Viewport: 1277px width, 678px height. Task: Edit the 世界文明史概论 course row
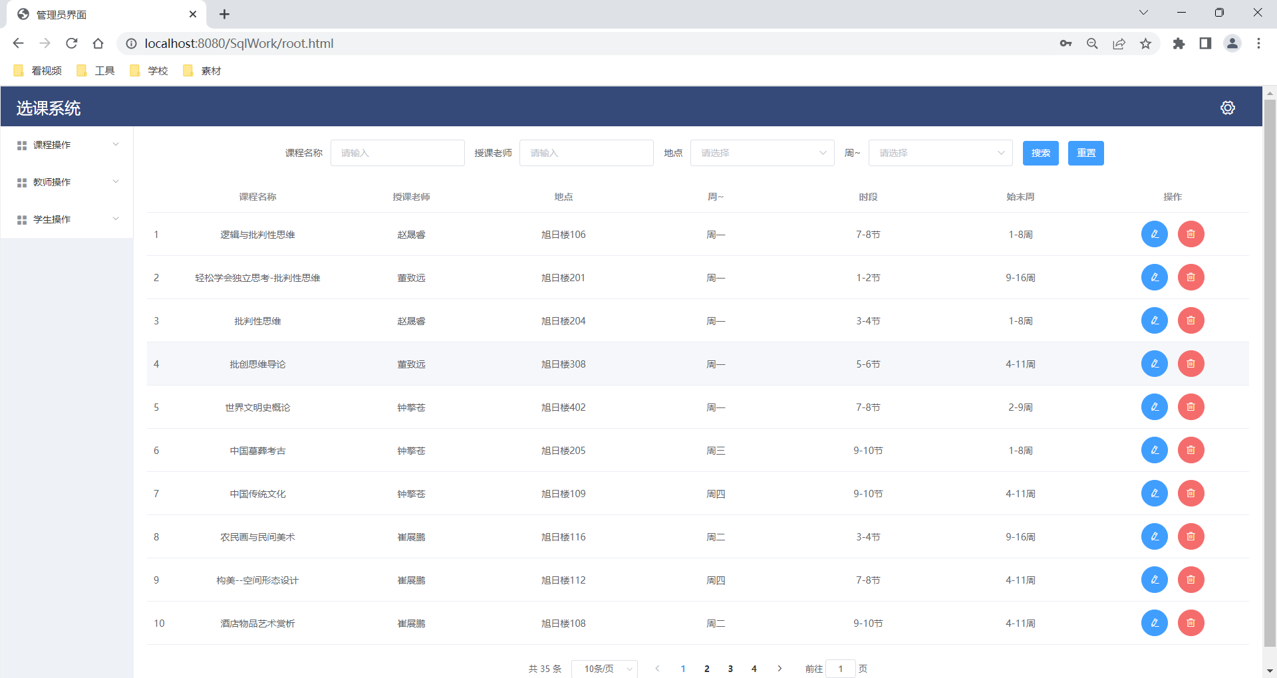click(x=1154, y=407)
